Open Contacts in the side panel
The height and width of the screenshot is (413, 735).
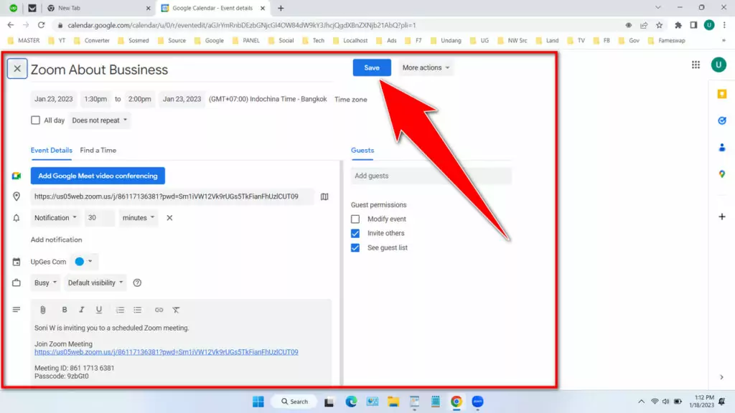pos(722,148)
